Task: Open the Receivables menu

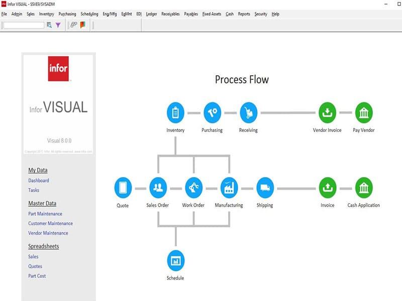Action: coord(170,14)
